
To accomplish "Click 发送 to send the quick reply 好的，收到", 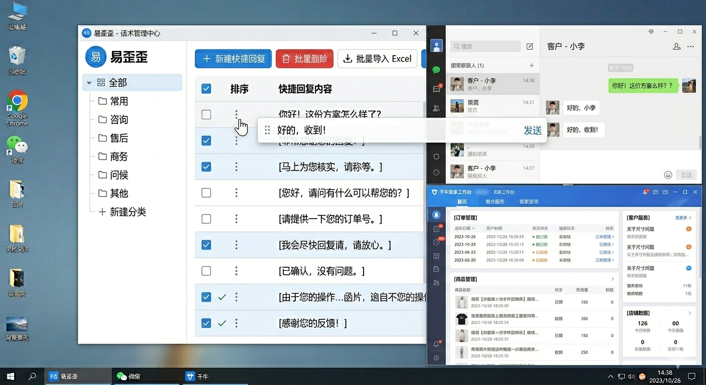I will pos(533,130).
